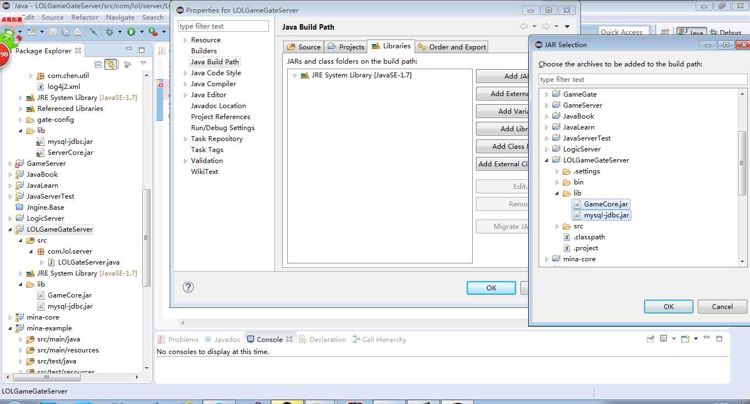Select Java Build Path in Properties tree
The width and height of the screenshot is (750, 404).
point(215,62)
